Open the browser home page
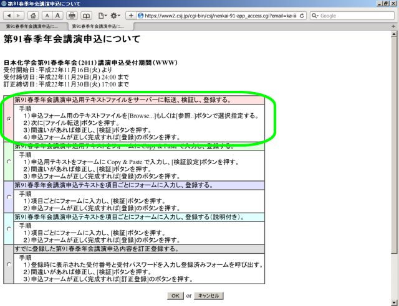399x306 pixels. [32, 16]
